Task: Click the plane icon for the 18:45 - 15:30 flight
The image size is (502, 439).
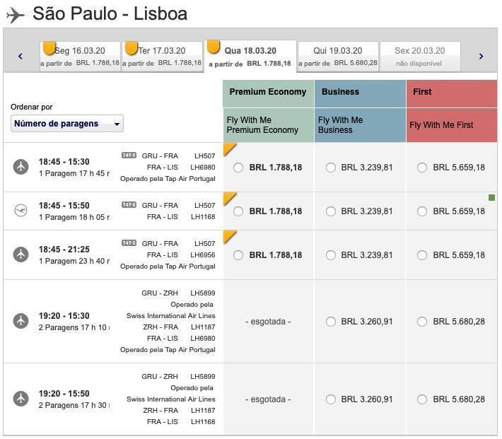Action: pyautogui.click(x=21, y=167)
